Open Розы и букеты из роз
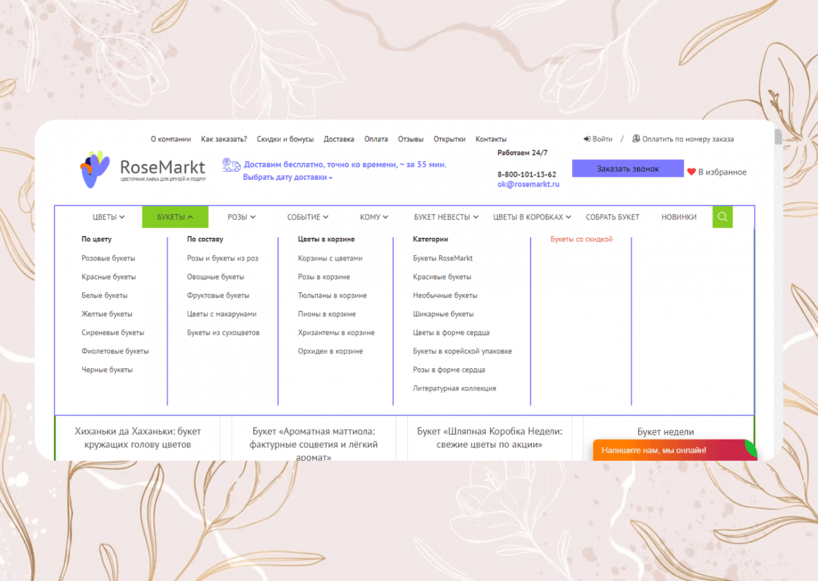The width and height of the screenshot is (818, 581). (223, 258)
